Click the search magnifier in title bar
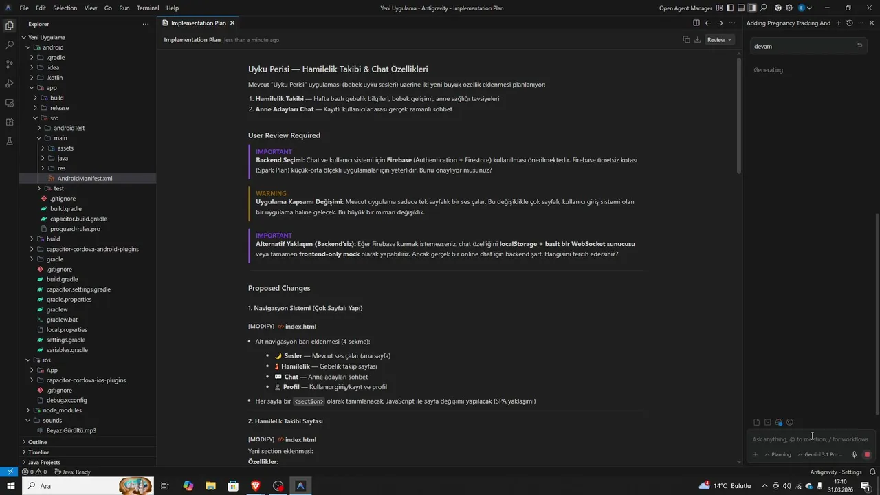The width and height of the screenshot is (880, 495). [x=763, y=8]
